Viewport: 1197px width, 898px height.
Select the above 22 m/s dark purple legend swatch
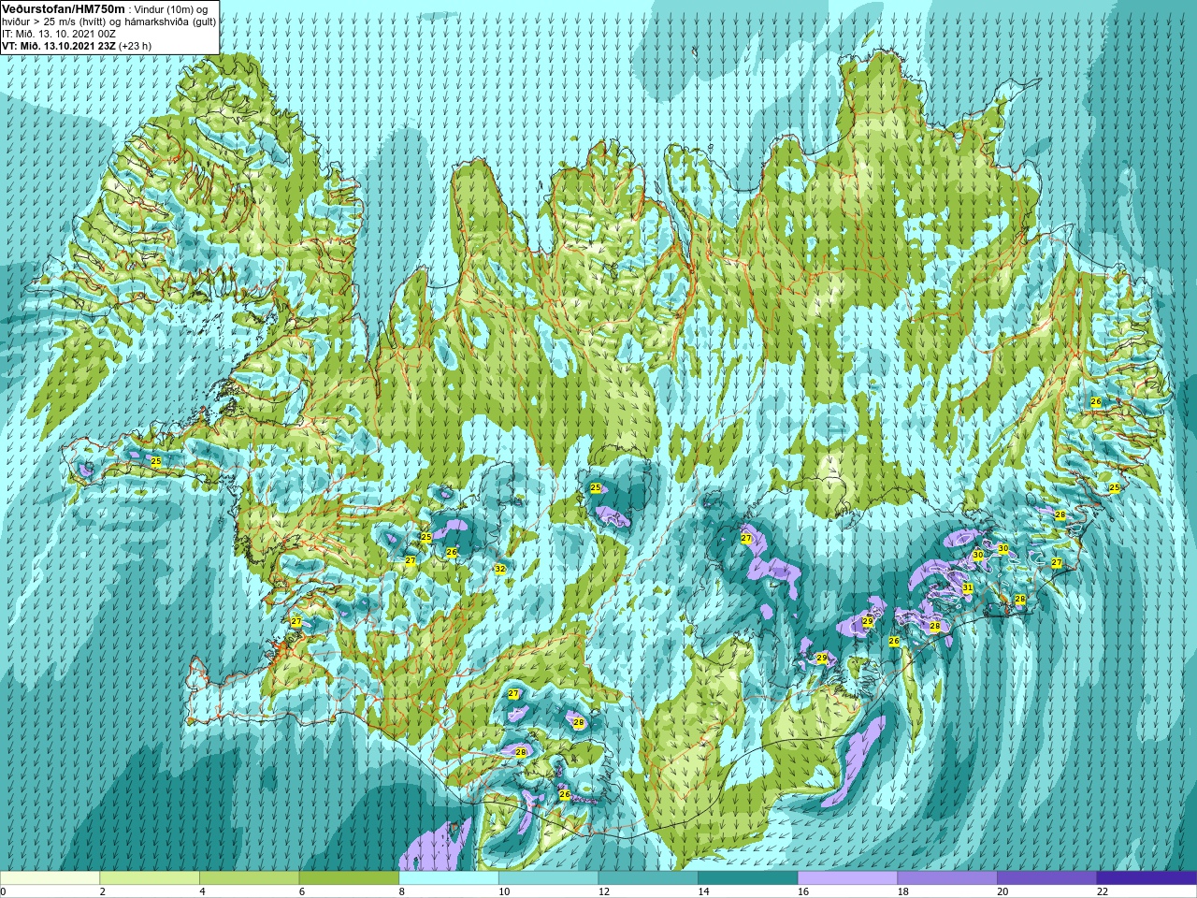1147,878
